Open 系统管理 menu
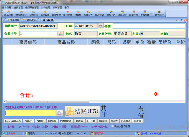The width and height of the screenshot is (189, 137). [x=57, y=7]
